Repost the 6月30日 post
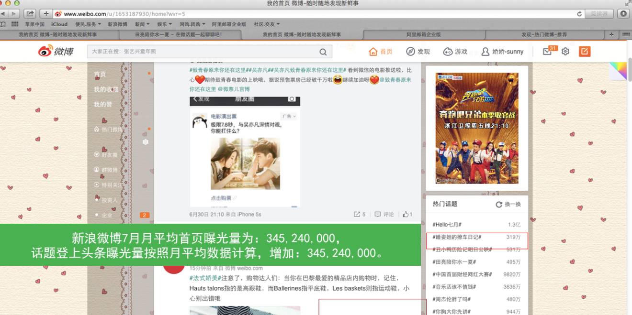 (360, 215)
